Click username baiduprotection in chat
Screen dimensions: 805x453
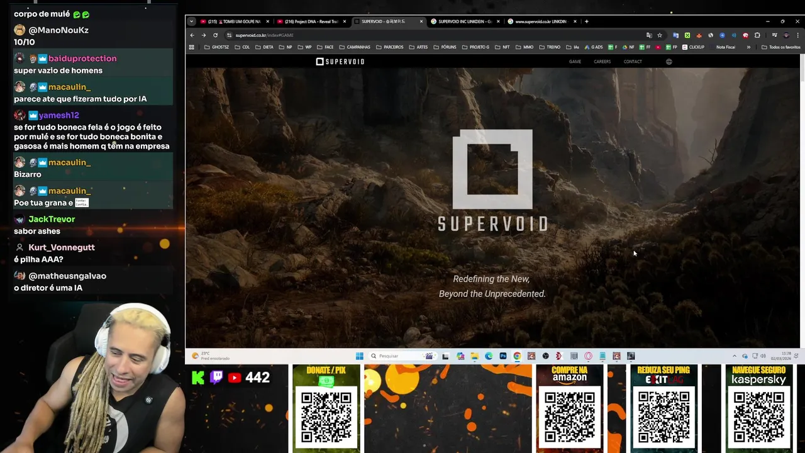click(82, 59)
